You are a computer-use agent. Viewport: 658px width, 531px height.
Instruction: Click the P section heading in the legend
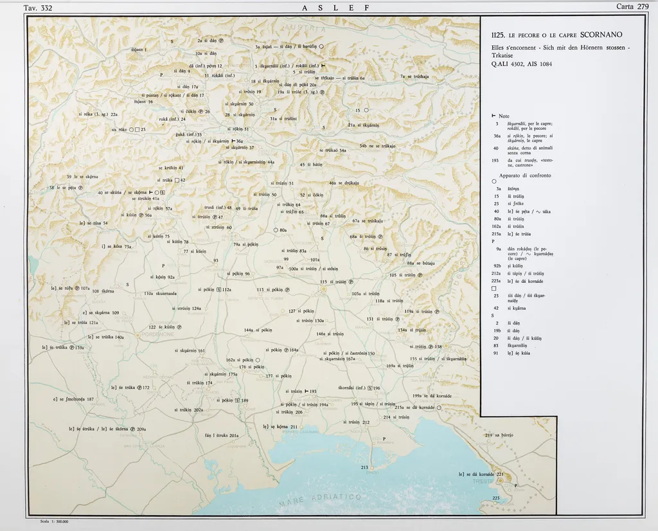493,241
